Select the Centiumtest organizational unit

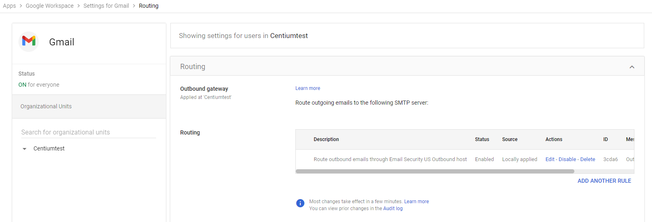click(49, 148)
